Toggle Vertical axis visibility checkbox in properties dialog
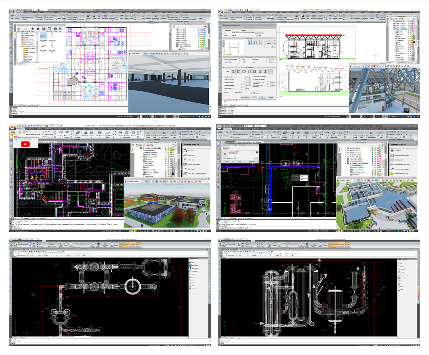This screenshot has height=355, width=429. [254, 79]
